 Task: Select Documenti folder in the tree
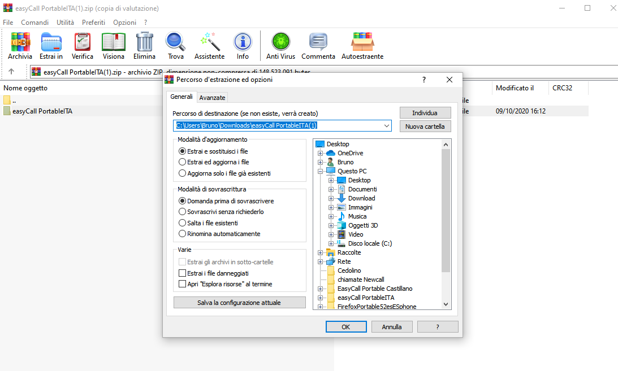[x=362, y=189]
